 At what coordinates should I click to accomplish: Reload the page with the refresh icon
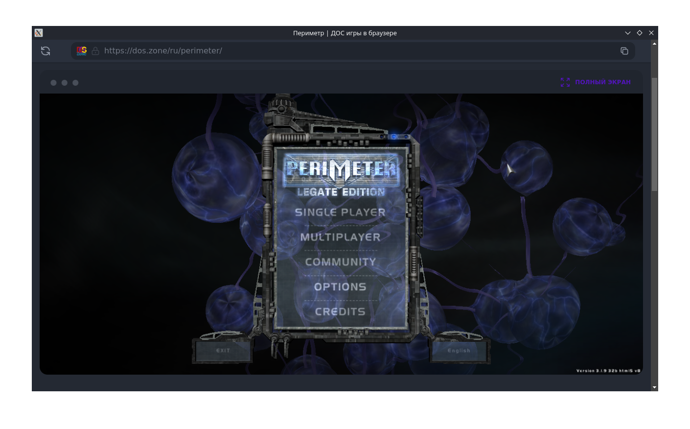click(46, 51)
